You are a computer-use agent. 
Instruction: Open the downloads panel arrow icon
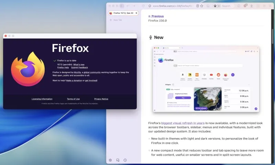coord(252,6)
